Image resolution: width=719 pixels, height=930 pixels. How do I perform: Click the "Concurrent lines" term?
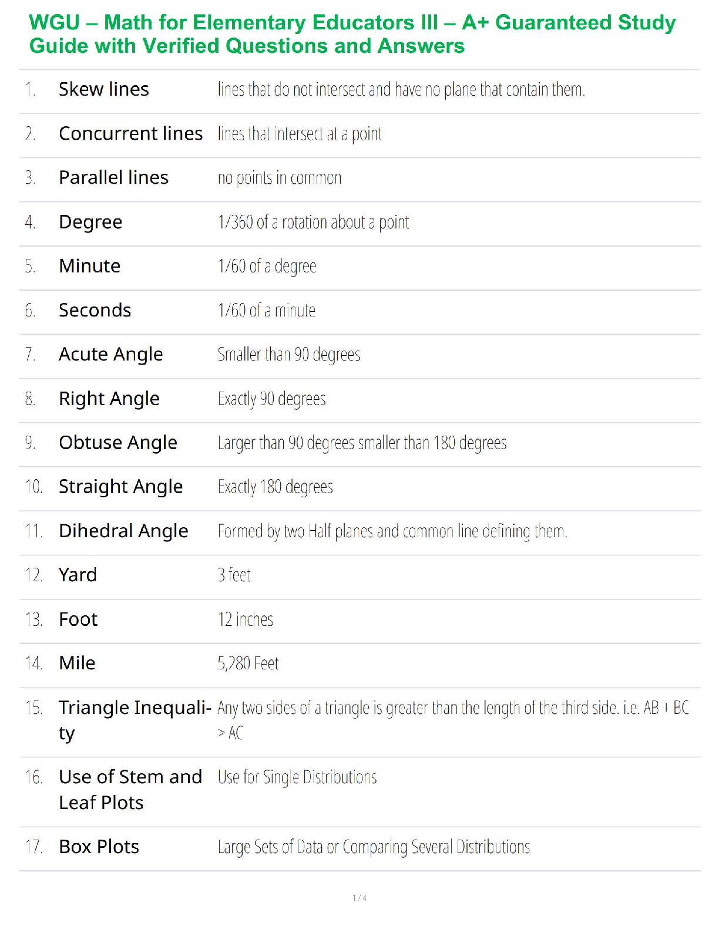click(130, 134)
